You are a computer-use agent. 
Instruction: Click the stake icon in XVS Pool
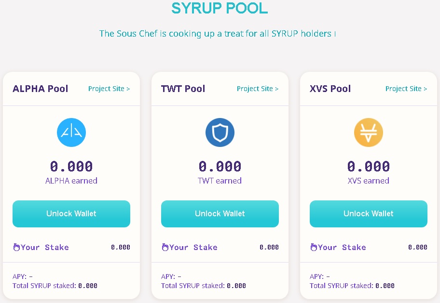click(x=314, y=247)
